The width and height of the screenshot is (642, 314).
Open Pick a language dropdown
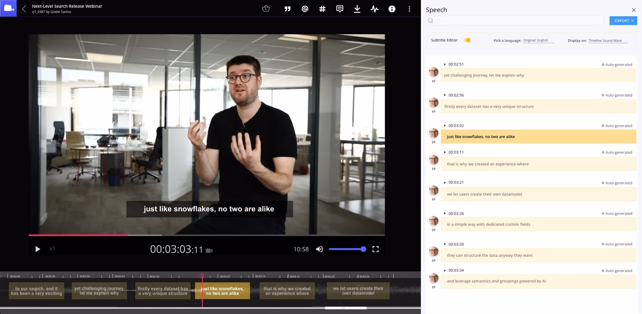(x=538, y=40)
